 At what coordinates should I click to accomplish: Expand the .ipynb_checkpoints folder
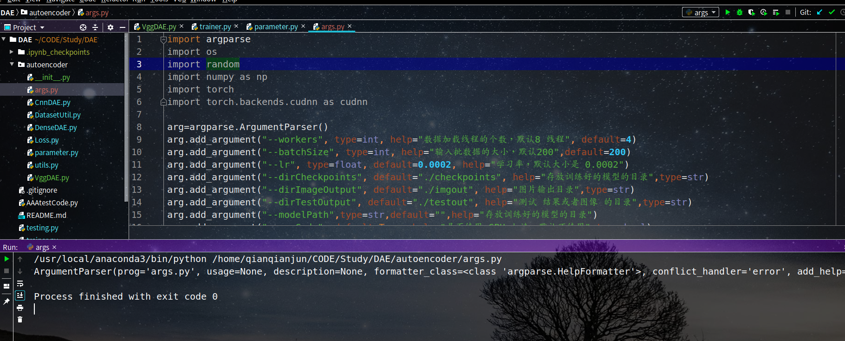click(12, 52)
